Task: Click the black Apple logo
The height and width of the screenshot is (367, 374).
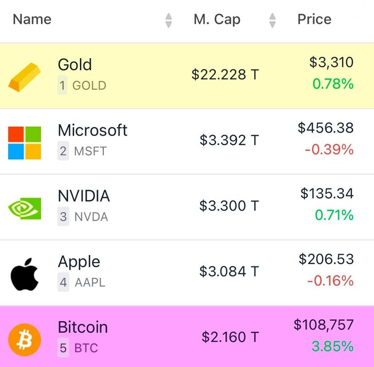Action: point(24,274)
